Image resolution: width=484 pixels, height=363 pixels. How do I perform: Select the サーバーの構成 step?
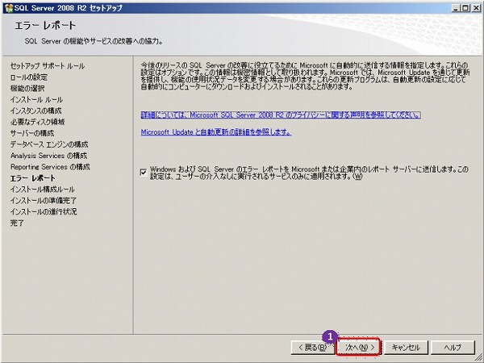(32, 133)
